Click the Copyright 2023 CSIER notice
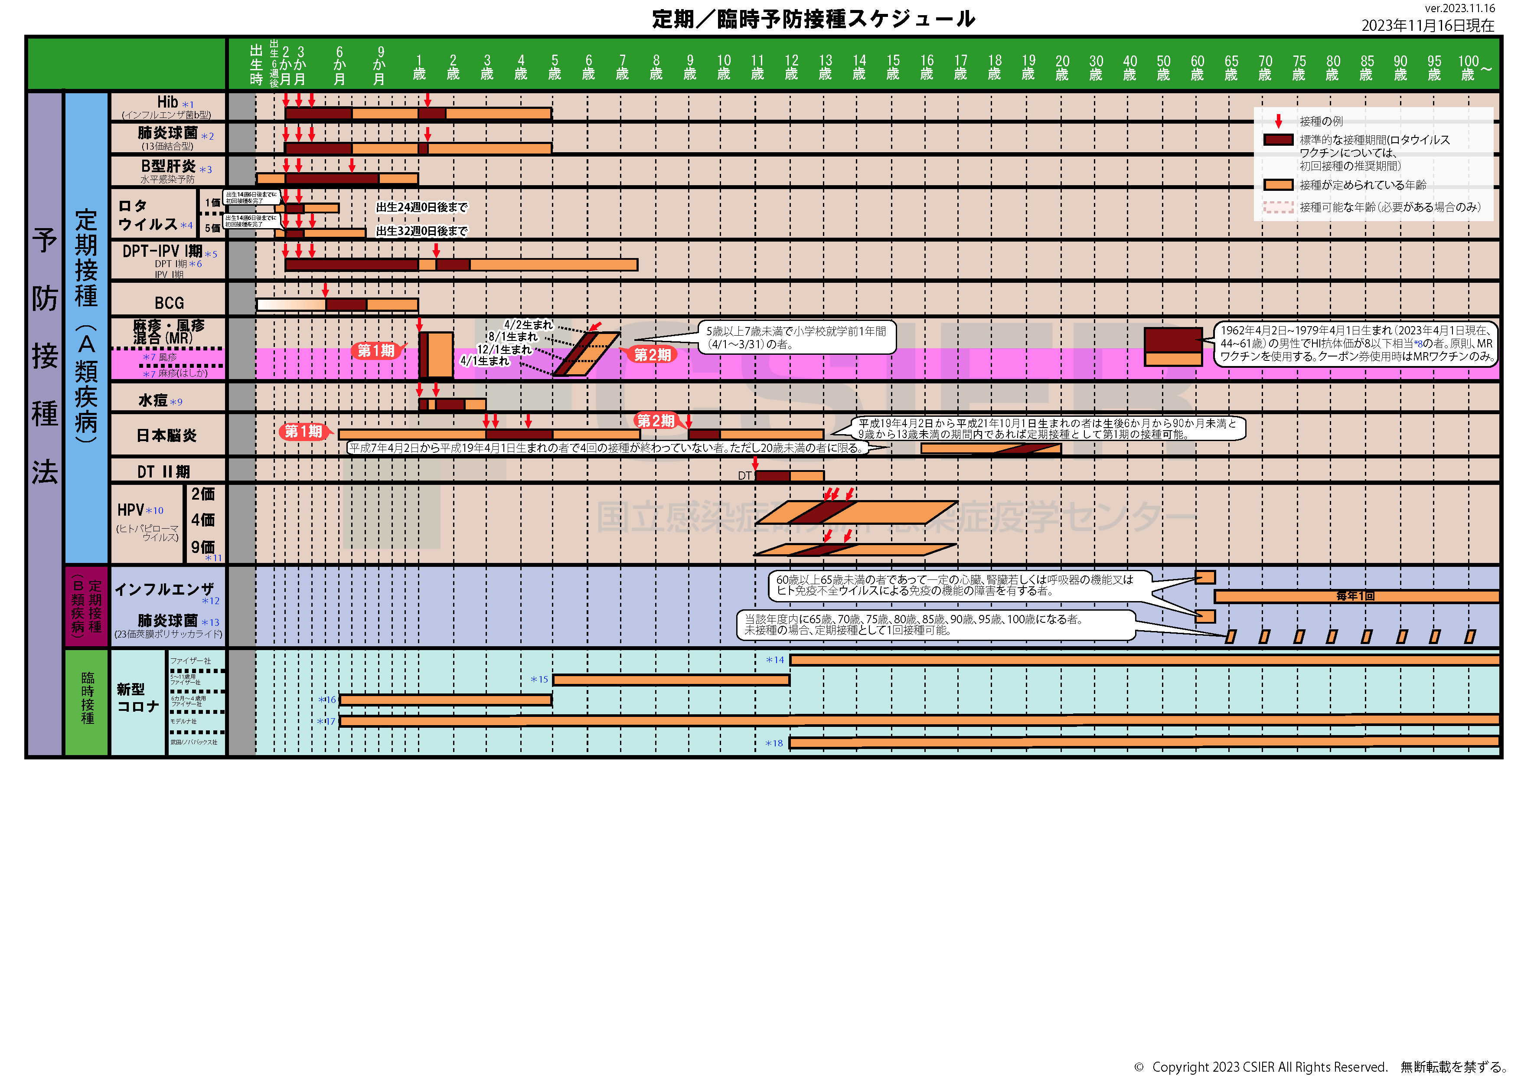This screenshot has width=1521, height=1076. (1322, 1067)
